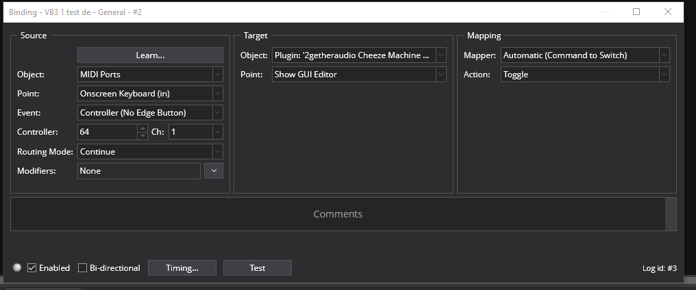Viewport: 696px width, 290px height.
Task: Click the Learn button in Source
Action: 150,55
